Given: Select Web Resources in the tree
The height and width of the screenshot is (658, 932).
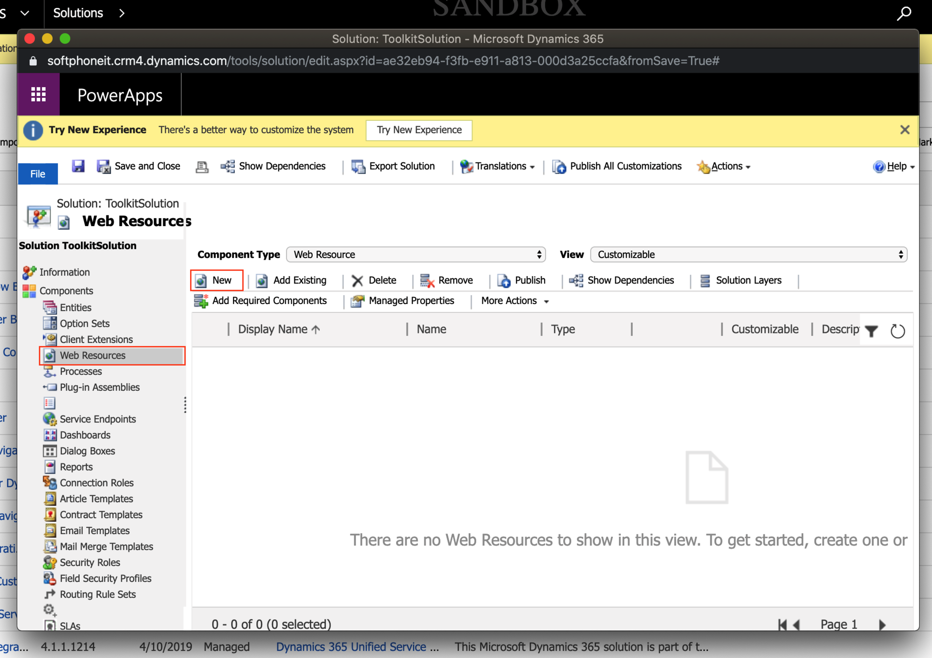Looking at the screenshot, I should click(x=112, y=355).
